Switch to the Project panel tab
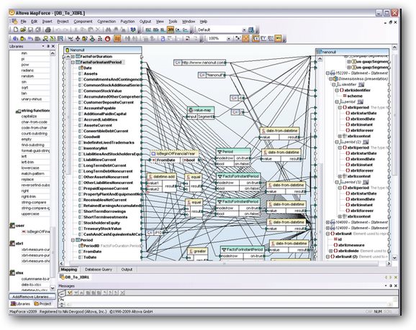The width and height of the screenshot is (416, 330). (x=42, y=304)
